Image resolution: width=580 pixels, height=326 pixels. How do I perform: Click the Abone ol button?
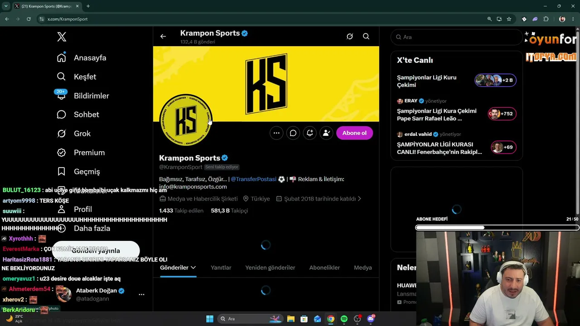tap(354, 133)
